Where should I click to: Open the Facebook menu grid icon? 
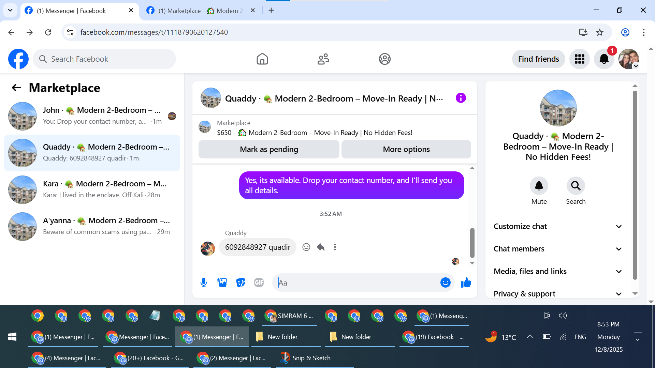[x=579, y=59]
